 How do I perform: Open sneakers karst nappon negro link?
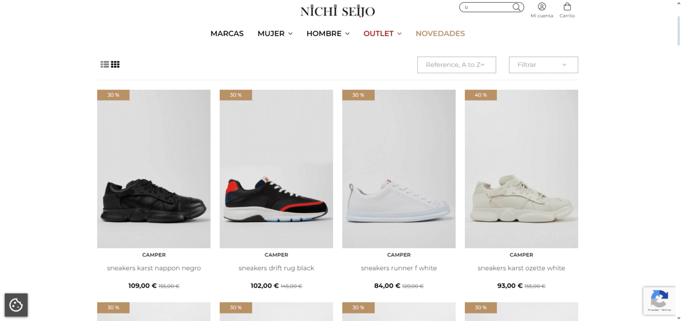click(154, 268)
